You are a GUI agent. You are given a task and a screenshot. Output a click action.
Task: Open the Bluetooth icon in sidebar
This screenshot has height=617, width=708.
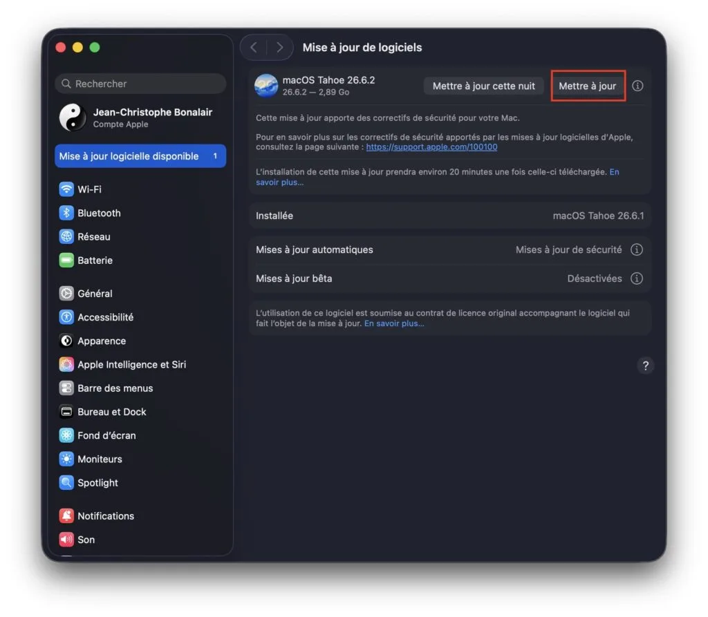point(66,213)
